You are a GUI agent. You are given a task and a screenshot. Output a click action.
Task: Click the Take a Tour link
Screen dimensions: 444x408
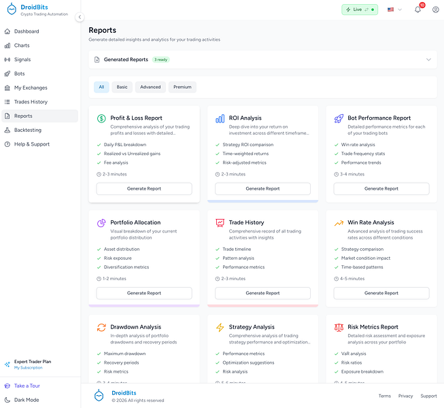[x=27, y=386]
